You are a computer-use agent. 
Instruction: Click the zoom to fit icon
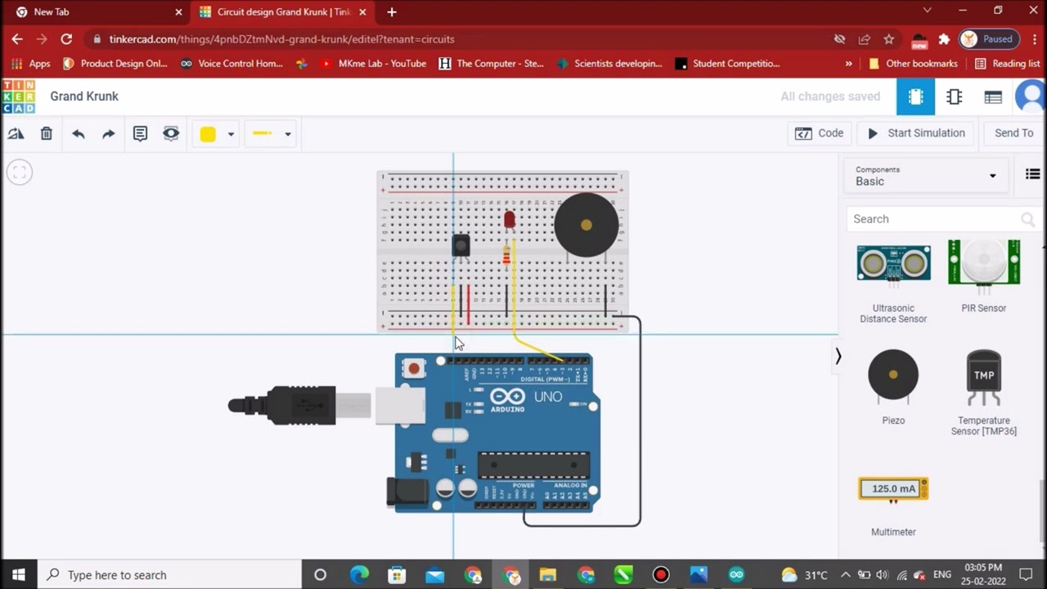coord(20,173)
